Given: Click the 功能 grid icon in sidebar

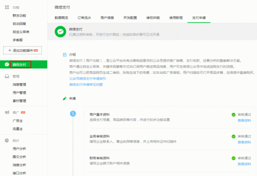Looking at the screenshot, I should (7, 7).
